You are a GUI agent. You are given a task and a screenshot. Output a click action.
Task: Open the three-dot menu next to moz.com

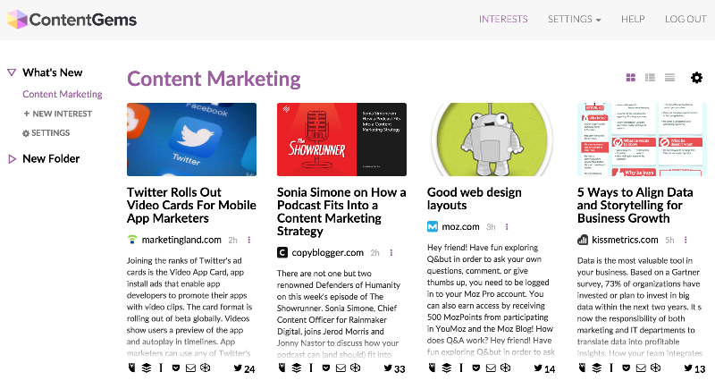[507, 226]
